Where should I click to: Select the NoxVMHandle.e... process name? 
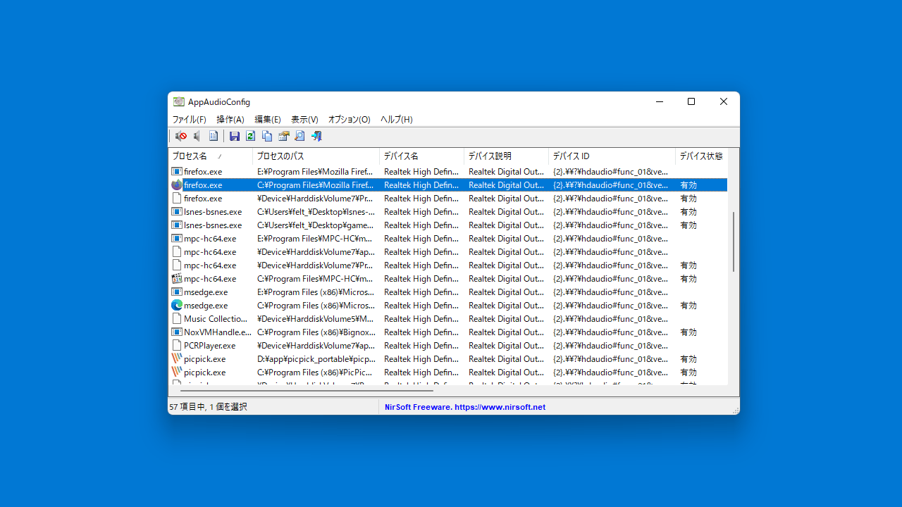218,332
